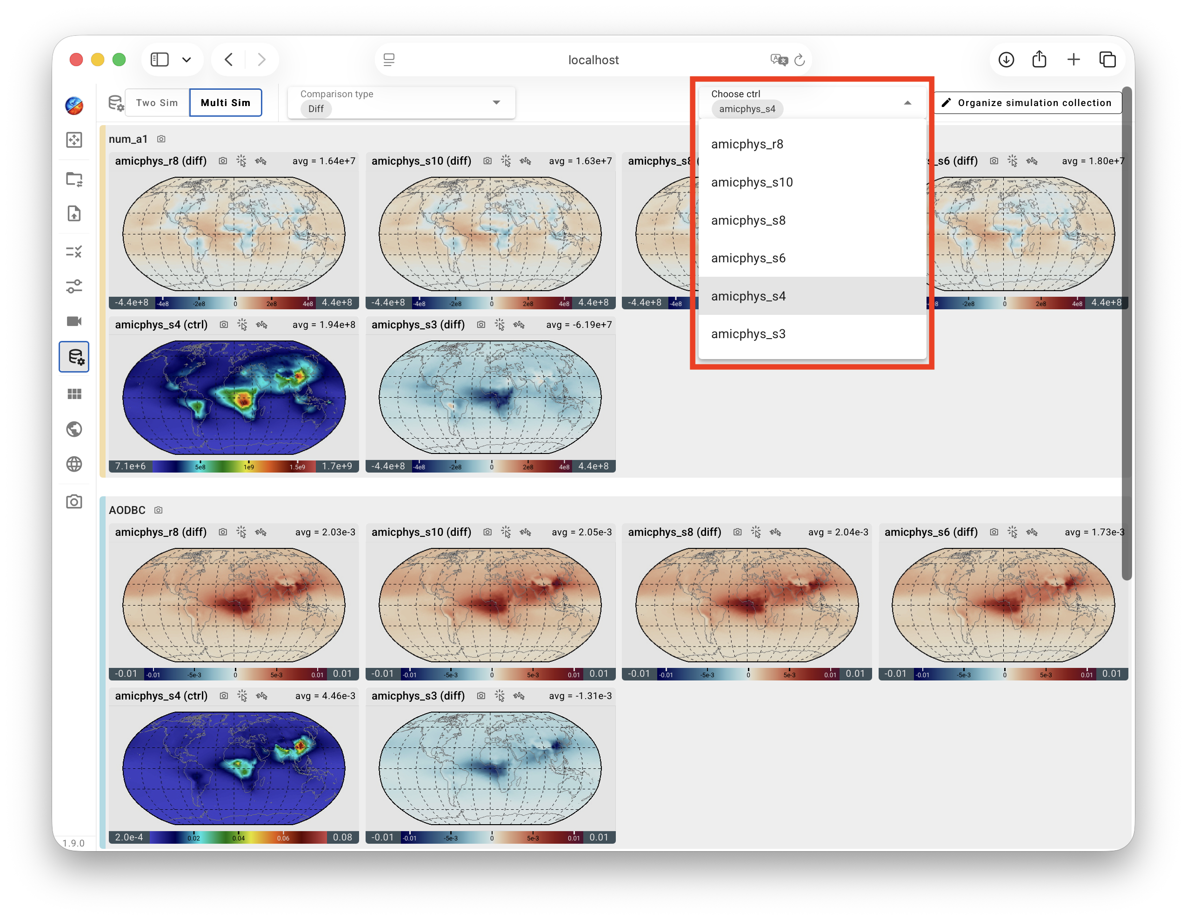The image size is (1187, 920).
Task: Click cursor-sparkle icon on AODBC amicphys_s10
Action: point(506,532)
